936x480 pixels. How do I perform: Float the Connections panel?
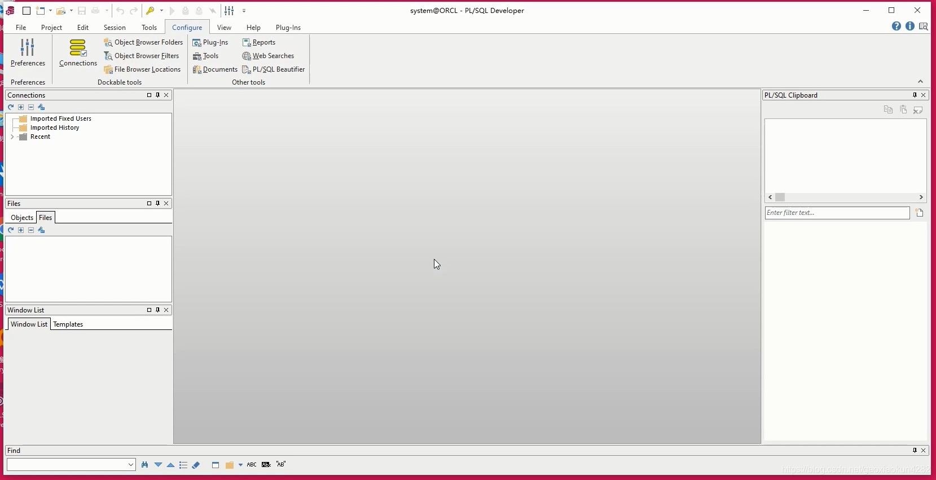(149, 95)
